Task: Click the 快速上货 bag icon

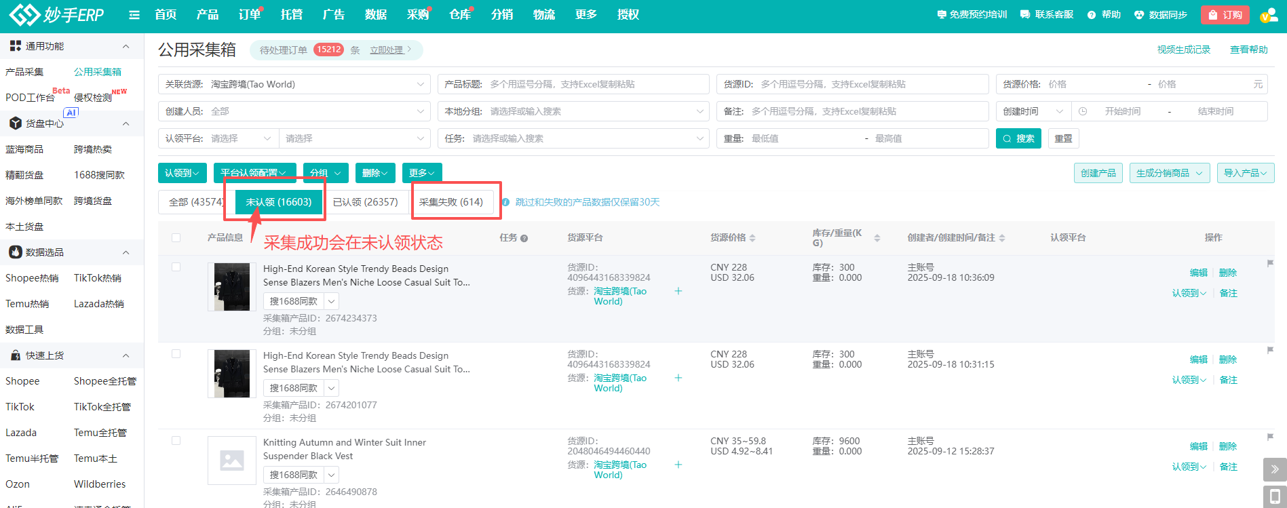Action: [x=15, y=355]
